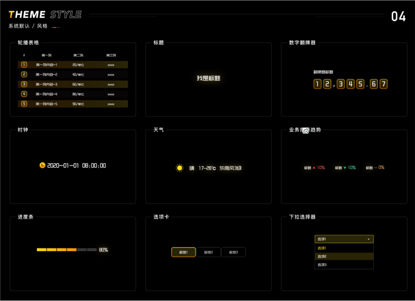Switch to the 标签1 tab
The image size is (415, 301).
(x=183, y=252)
